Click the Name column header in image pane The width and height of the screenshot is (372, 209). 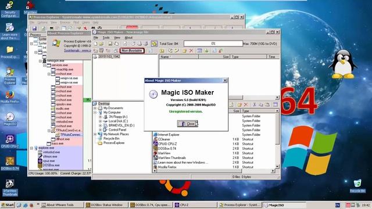pyautogui.click(x=179, y=57)
